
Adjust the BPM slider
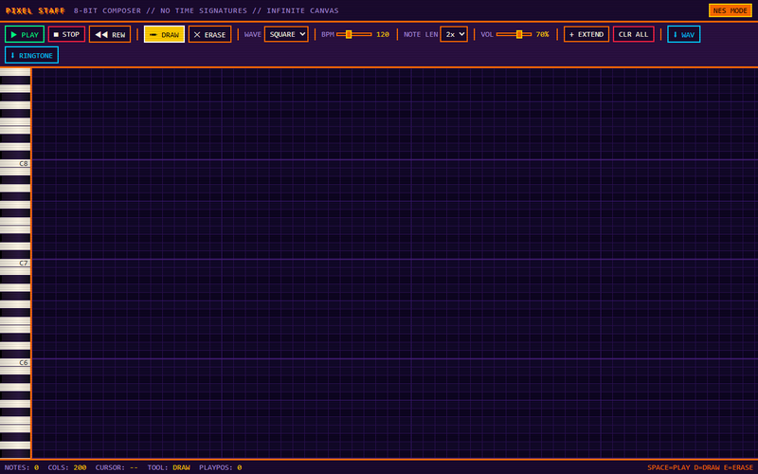(353, 34)
